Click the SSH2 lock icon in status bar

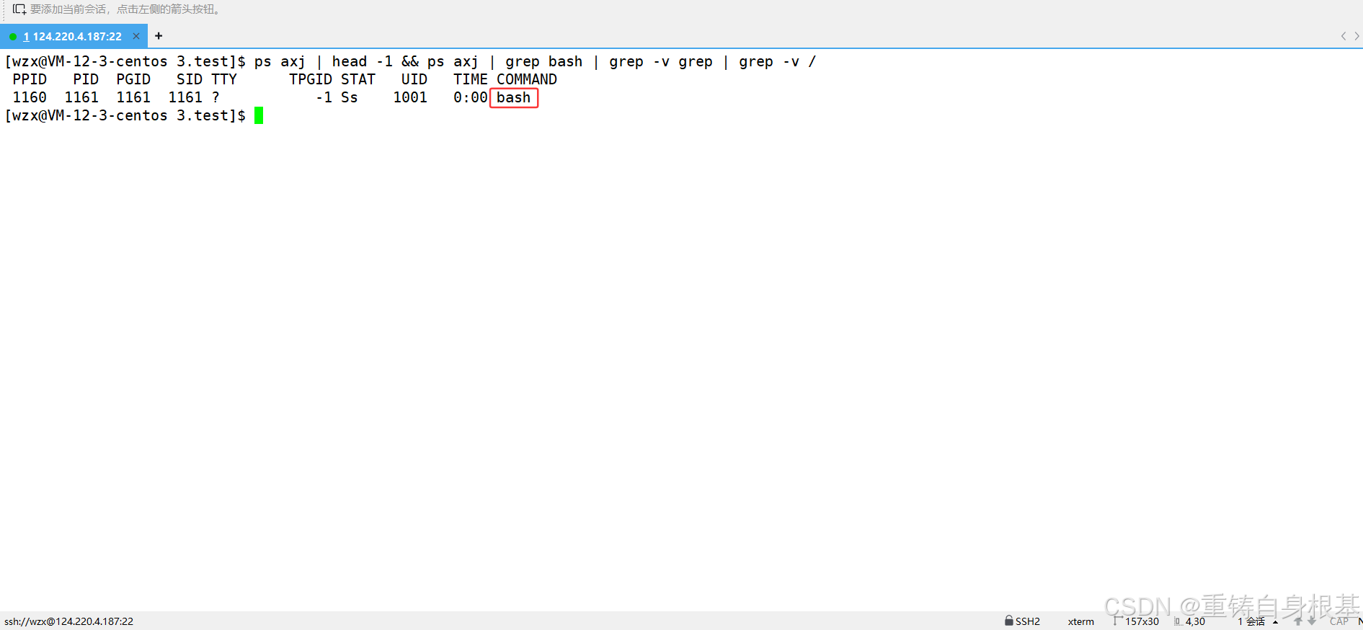[1009, 621]
